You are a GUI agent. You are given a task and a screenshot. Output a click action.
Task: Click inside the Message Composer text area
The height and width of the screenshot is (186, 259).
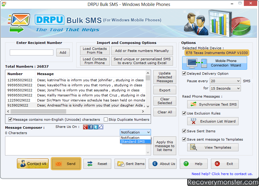point(75,146)
